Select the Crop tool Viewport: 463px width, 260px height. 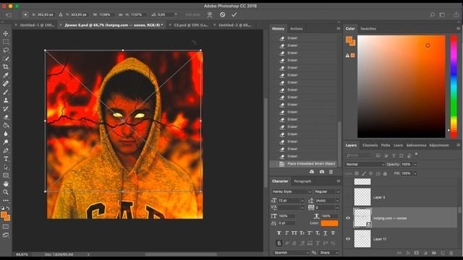pos(6,67)
